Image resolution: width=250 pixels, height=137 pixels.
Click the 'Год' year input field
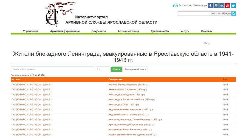(102, 69)
